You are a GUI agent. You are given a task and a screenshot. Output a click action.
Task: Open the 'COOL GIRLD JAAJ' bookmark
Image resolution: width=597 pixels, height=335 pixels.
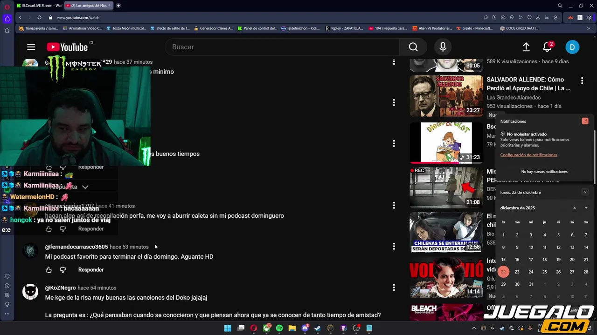pos(519,28)
